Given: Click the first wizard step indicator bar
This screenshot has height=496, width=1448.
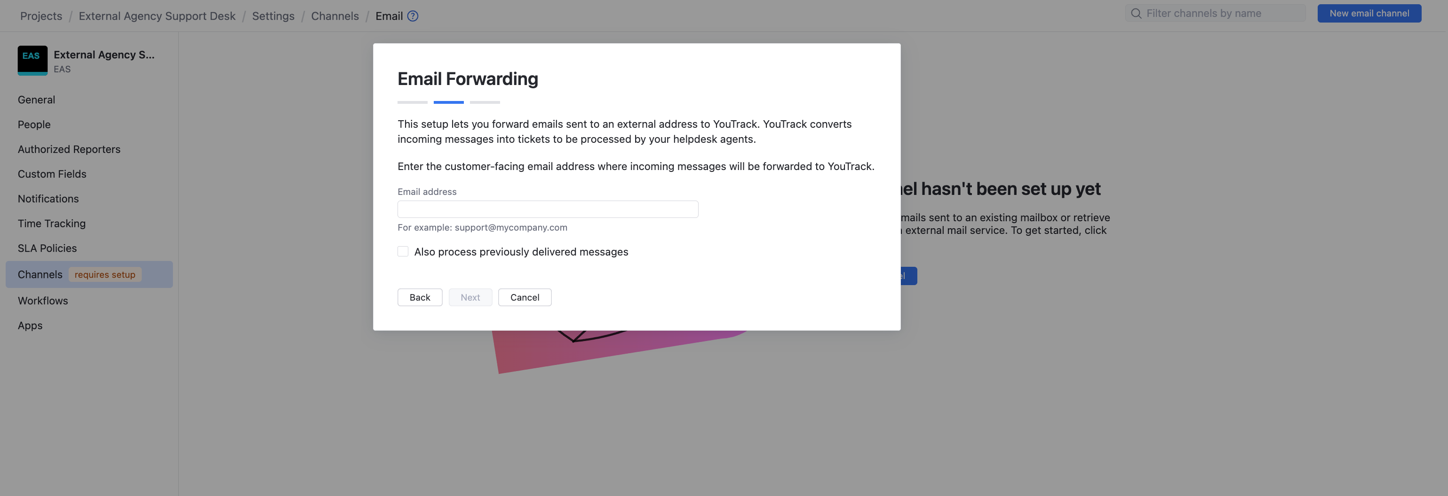Looking at the screenshot, I should click(413, 102).
